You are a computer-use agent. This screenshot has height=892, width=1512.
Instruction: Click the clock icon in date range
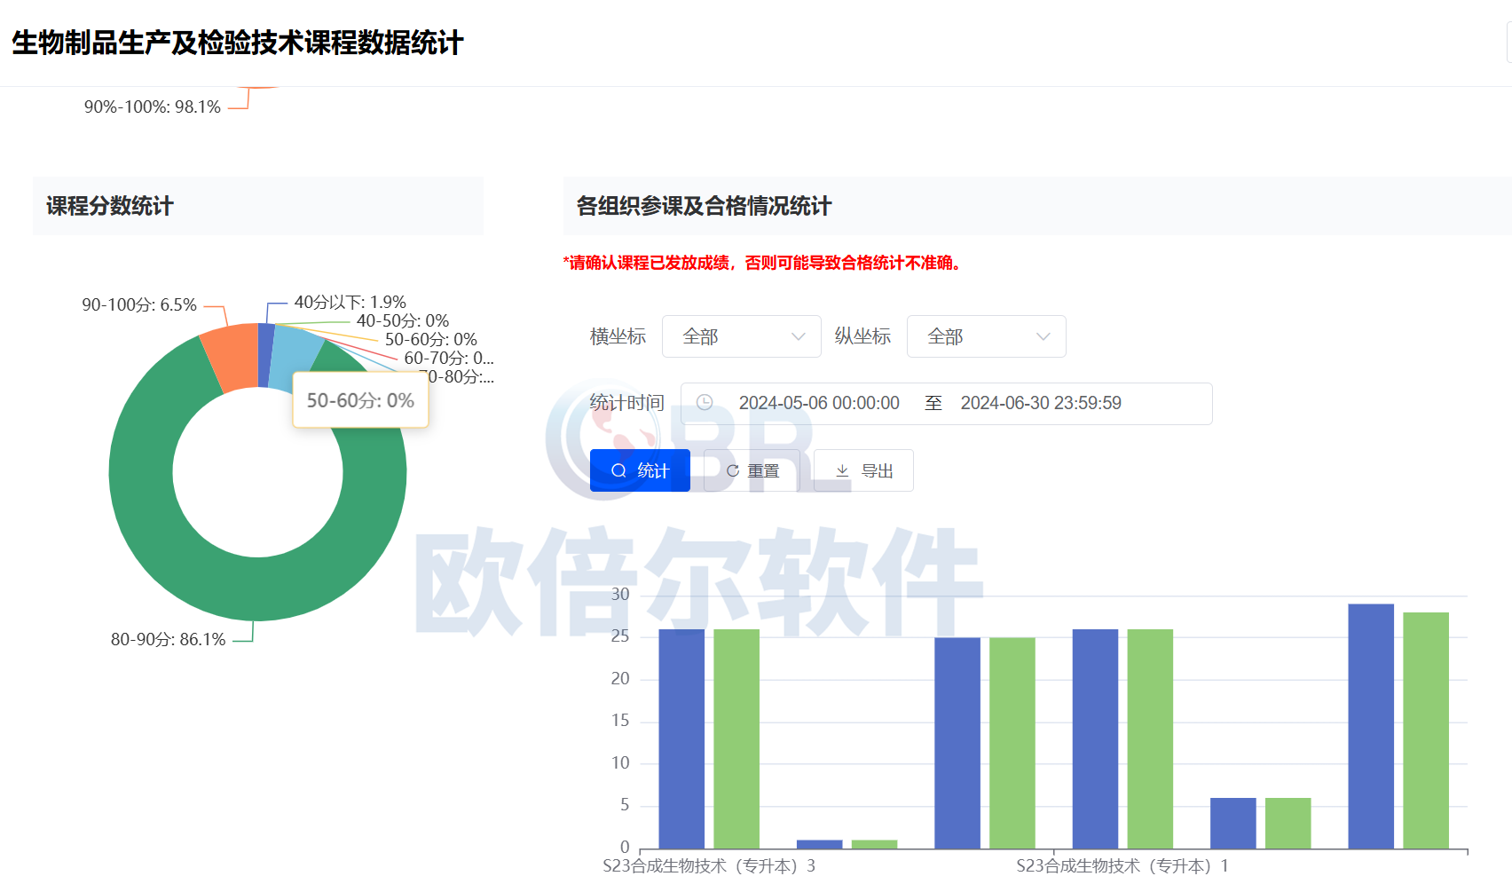(705, 403)
